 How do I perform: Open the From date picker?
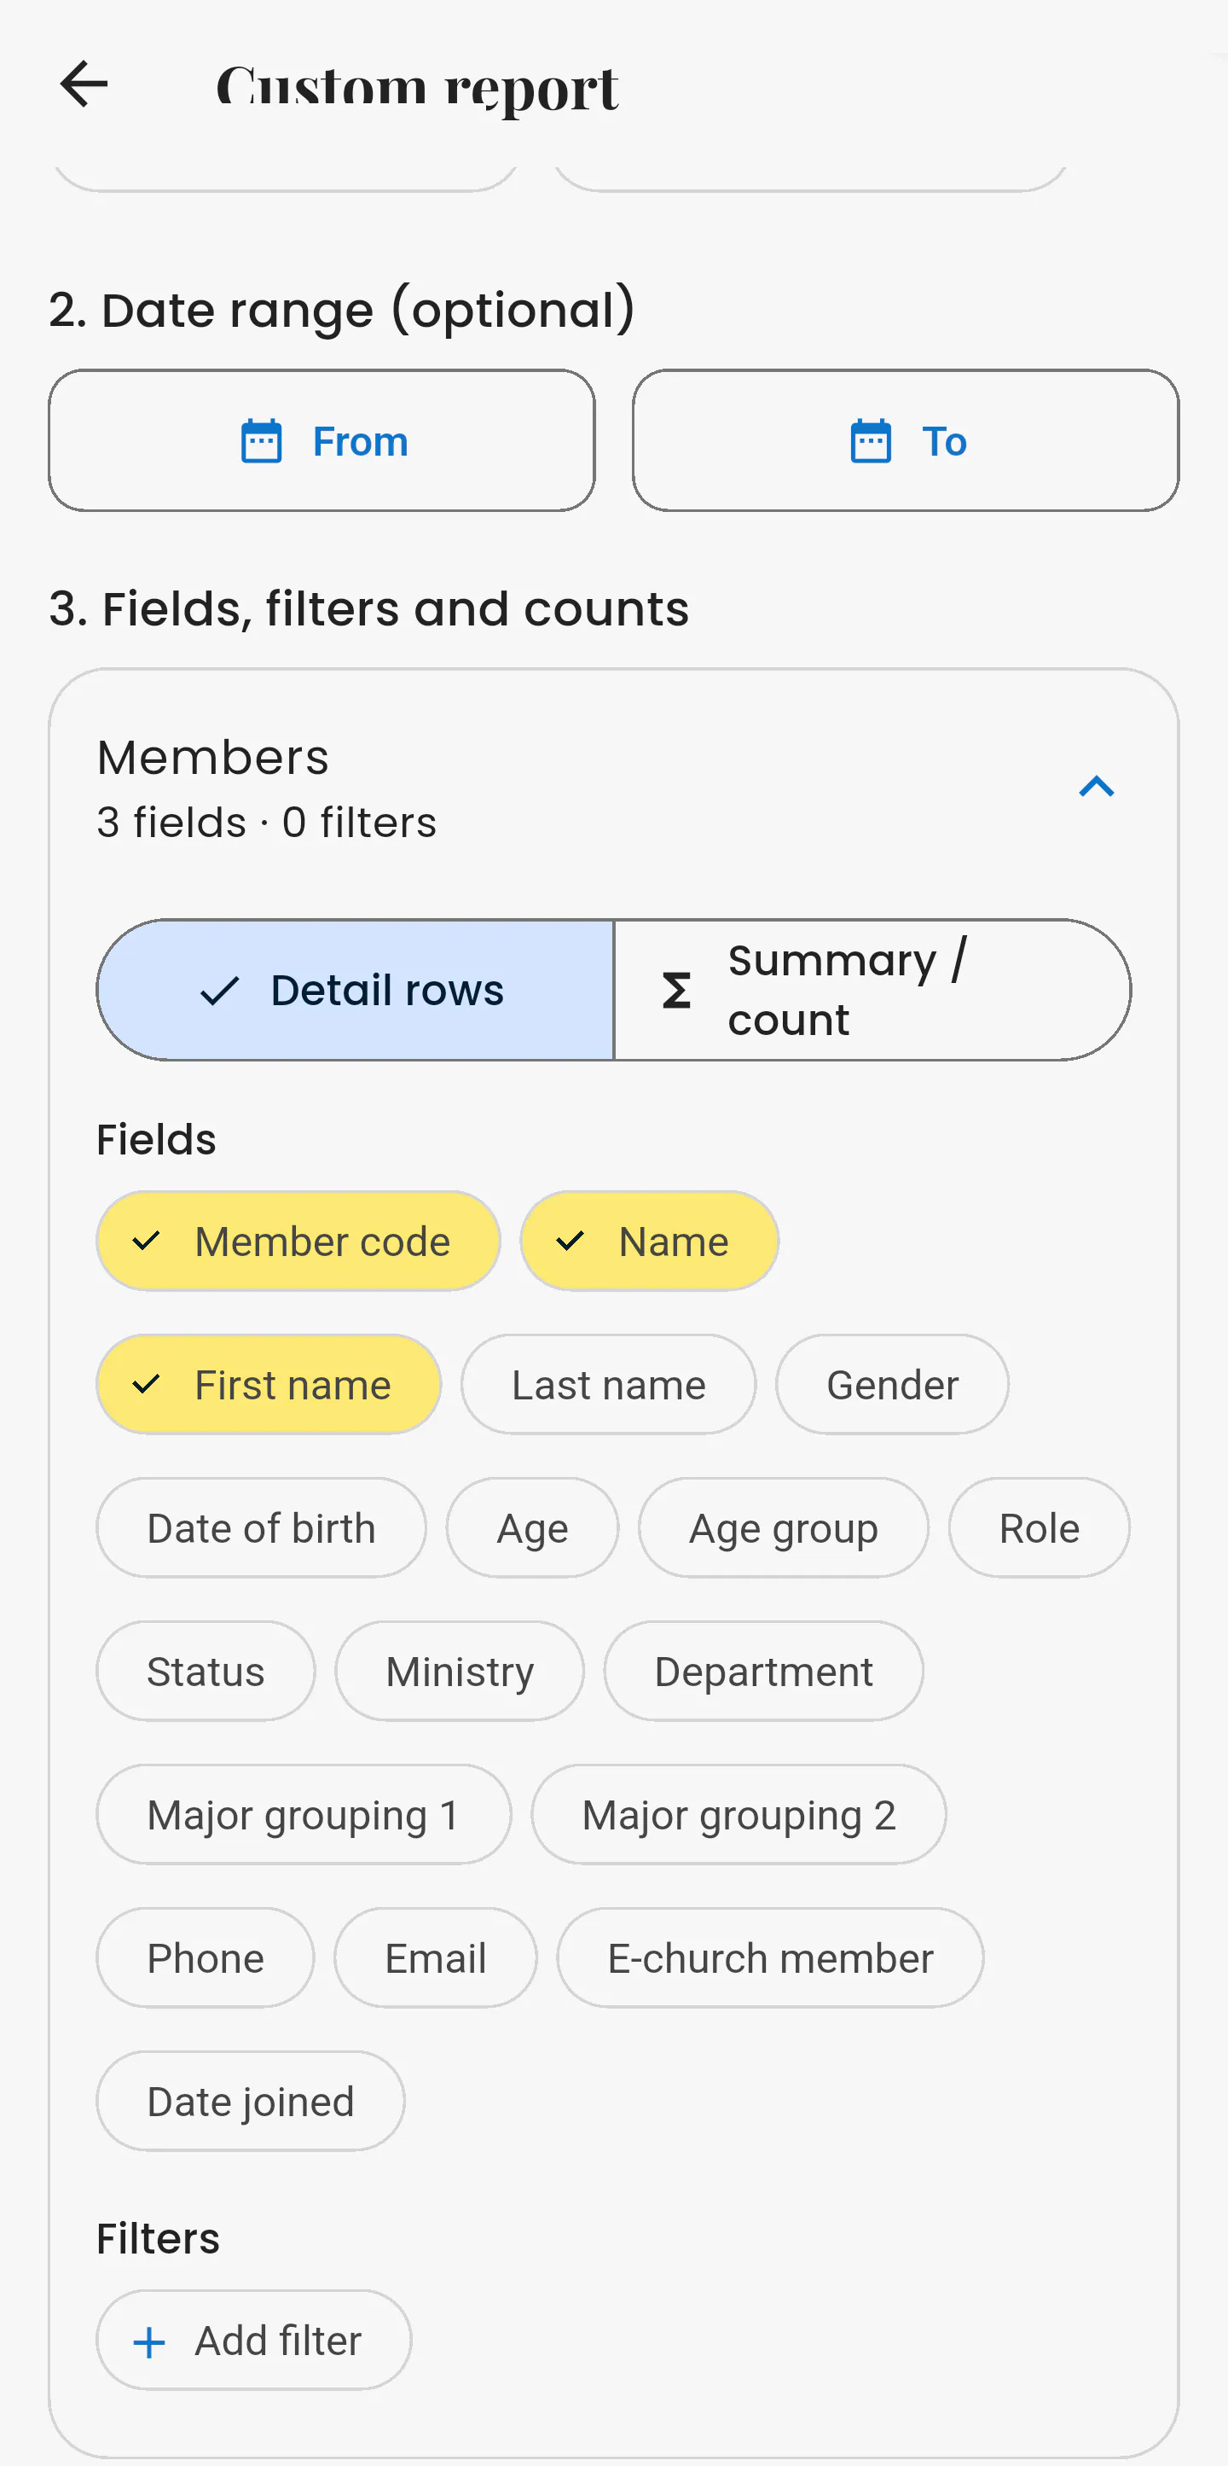coord(322,441)
